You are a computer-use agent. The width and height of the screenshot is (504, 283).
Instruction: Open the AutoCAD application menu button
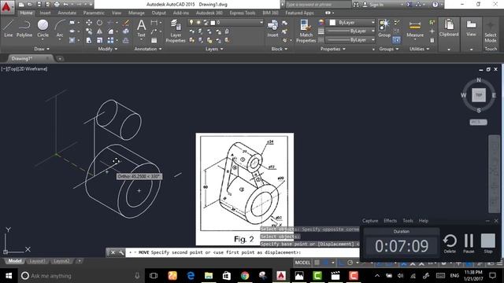[7, 7]
